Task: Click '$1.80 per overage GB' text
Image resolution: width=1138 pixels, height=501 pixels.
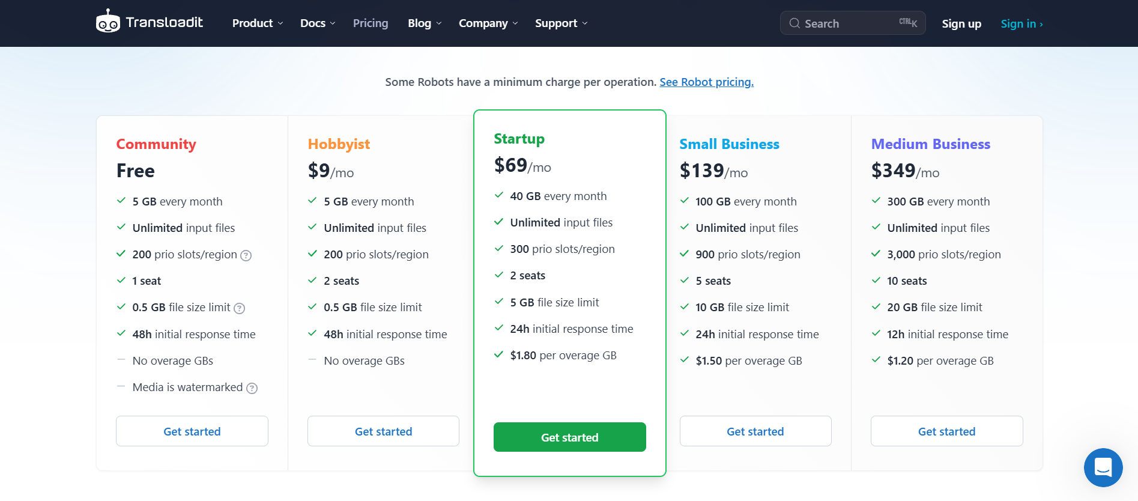Action: (563, 356)
